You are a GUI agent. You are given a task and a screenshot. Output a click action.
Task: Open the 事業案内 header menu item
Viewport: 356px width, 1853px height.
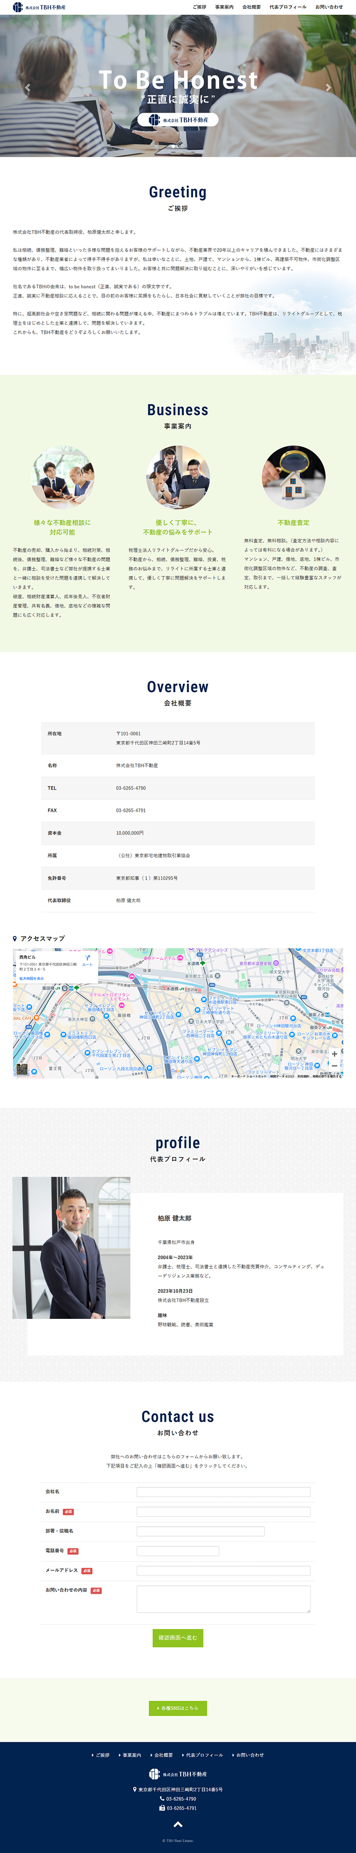pos(224,7)
